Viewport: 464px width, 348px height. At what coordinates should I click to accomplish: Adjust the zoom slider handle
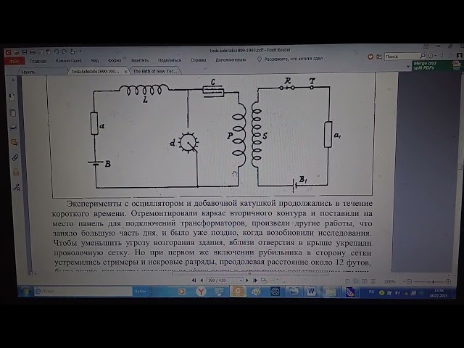pyautogui.click(x=433, y=281)
